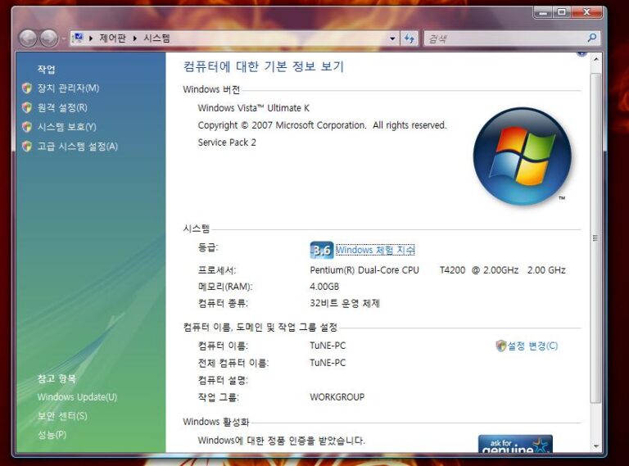Click the Windows에 대한 정품 인증 text
This screenshot has width=629, height=466.
(x=281, y=441)
